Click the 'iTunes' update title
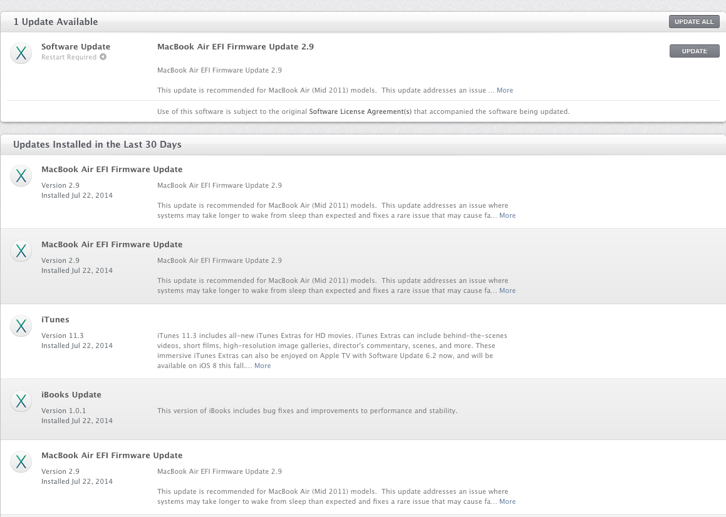This screenshot has width=726, height=517. click(x=55, y=319)
